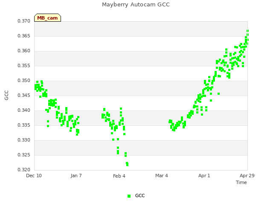Click the 0.370 y-axis value
The image size is (273, 204).
pyautogui.click(x=24, y=21)
